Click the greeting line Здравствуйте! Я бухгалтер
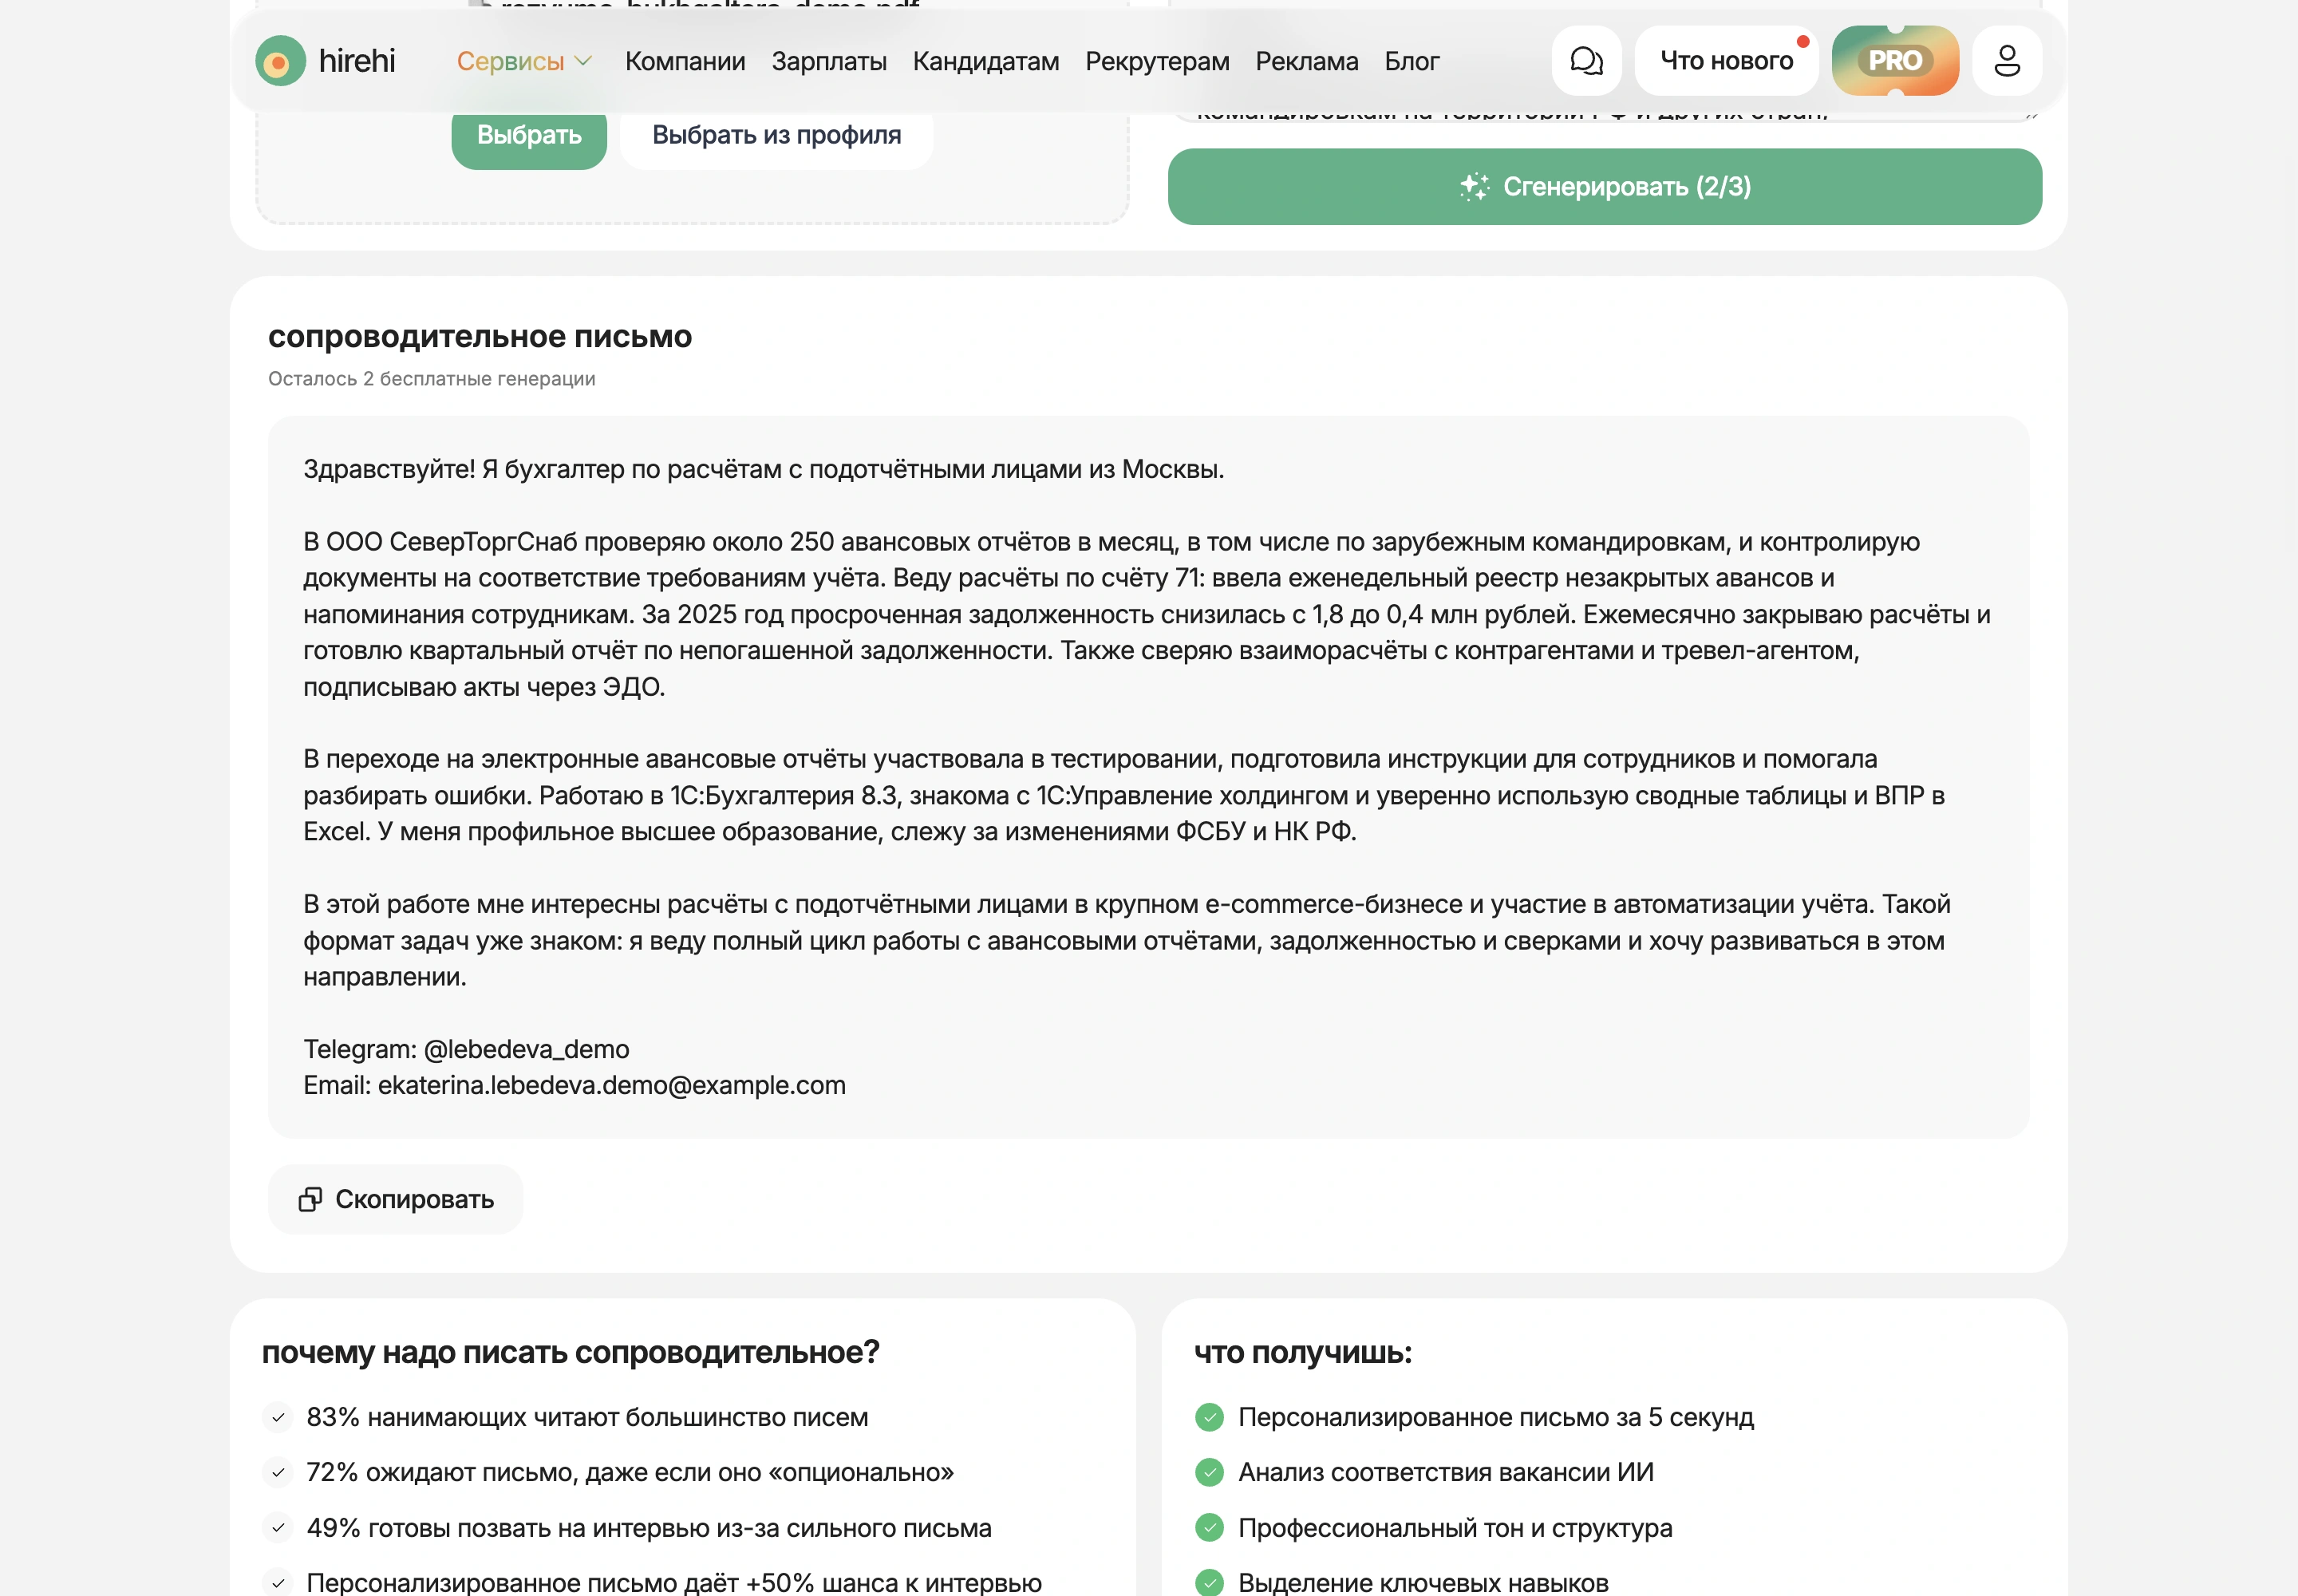Screen dimensions: 2298x1596 click(x=763, y=469)
